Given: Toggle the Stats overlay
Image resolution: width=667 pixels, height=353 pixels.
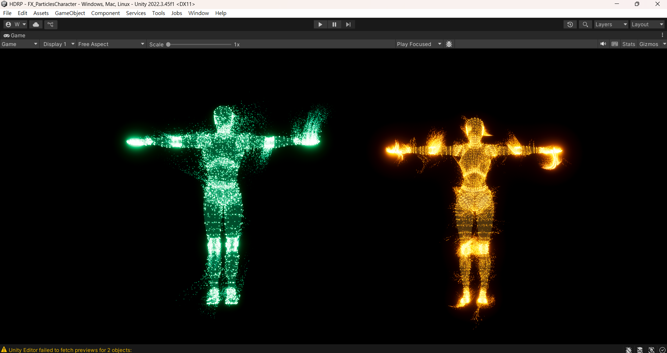Looking at the screenshot, I should pos(629,44).
